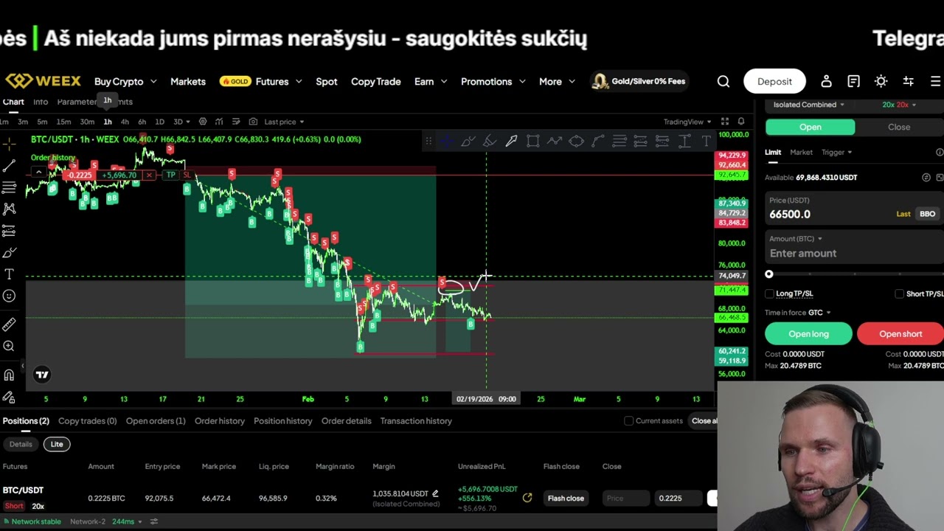The height and width of the screenshot is (531, 944).
Task: Switch to Order history tab
Action: [x=220, y=420]
